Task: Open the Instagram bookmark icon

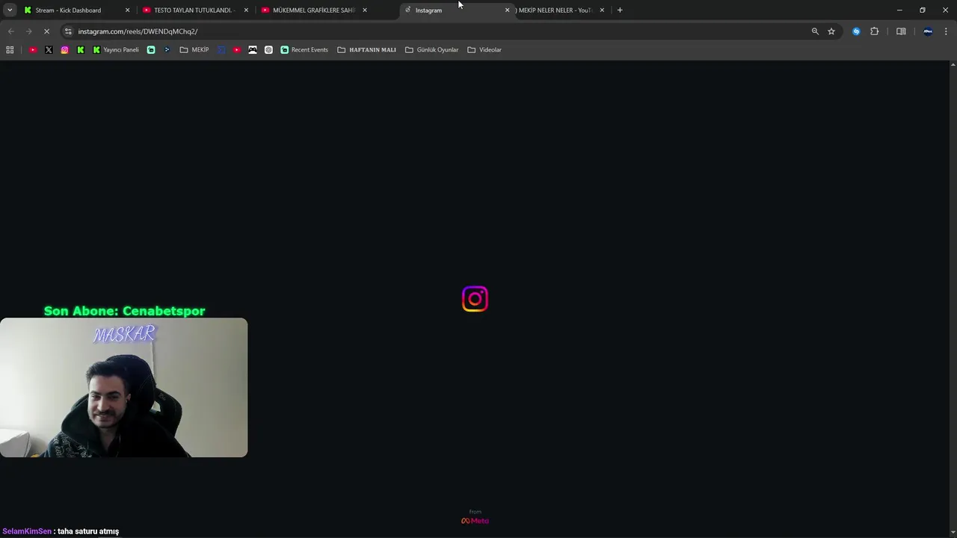Action: click(x=65, y=50)
